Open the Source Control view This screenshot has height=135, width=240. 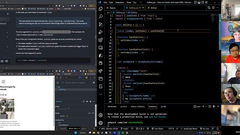coord(100,24)
